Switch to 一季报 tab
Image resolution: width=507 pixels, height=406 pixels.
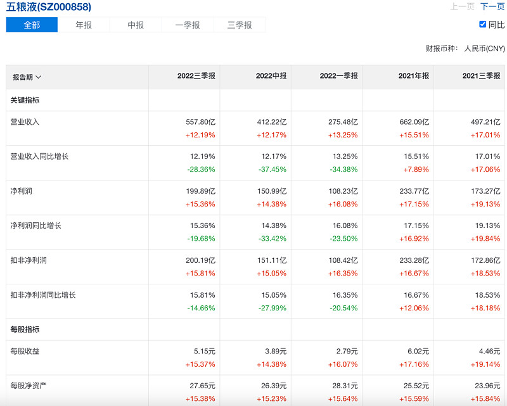pos(188,25)
